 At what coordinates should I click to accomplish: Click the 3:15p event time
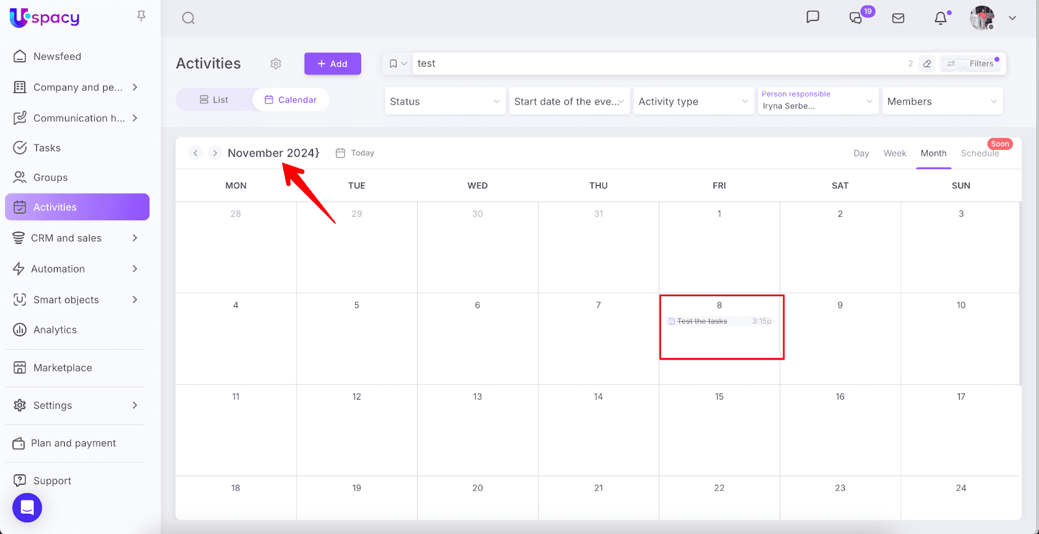tap(762, 321)
